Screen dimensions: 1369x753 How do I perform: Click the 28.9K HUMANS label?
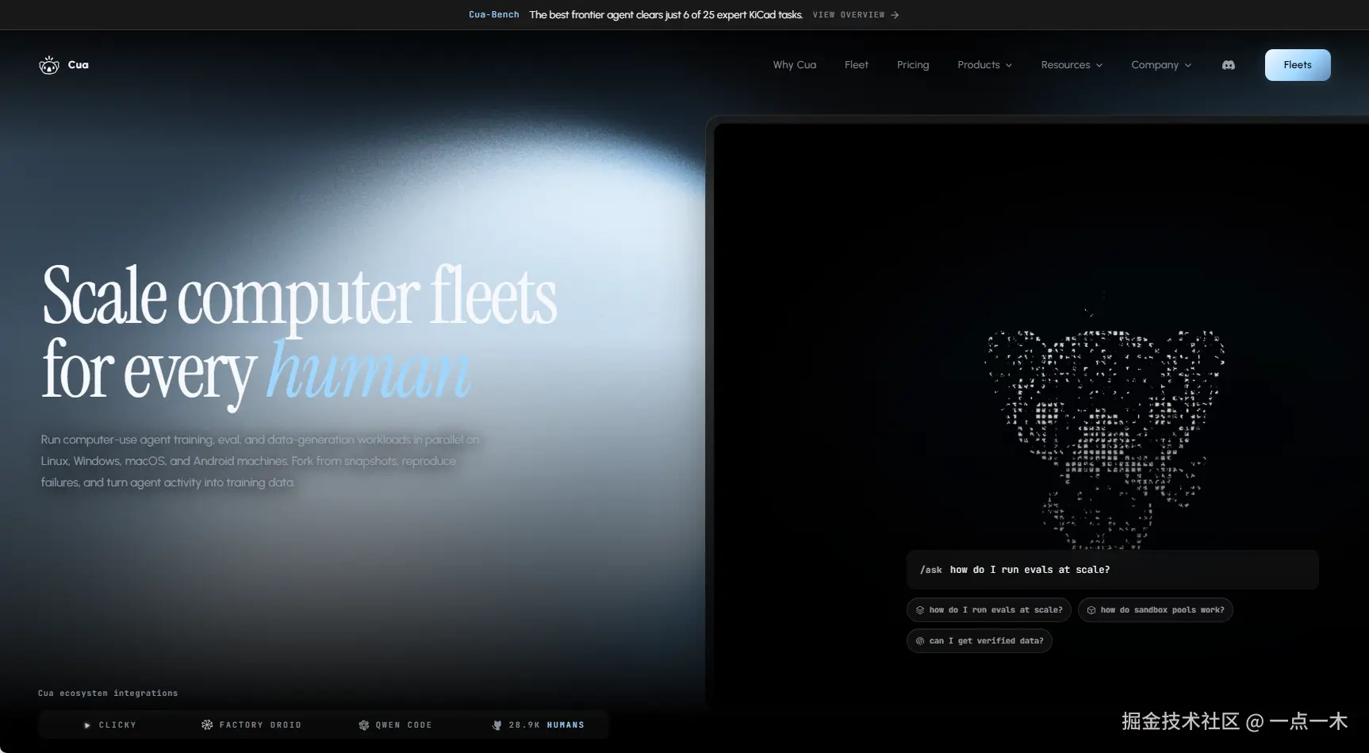pos(546,725)
